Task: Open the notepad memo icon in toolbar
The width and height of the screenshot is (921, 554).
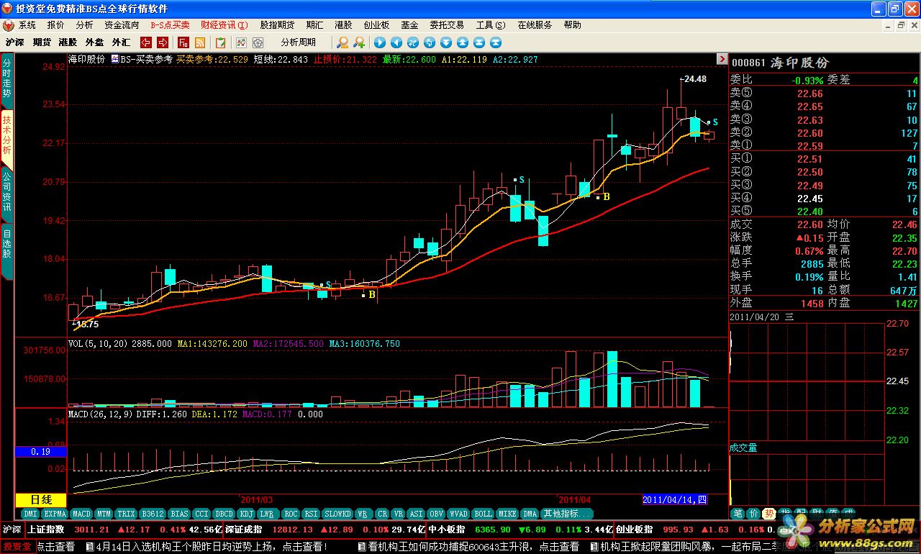Action: pyautogui.click(x=220, y=42)
